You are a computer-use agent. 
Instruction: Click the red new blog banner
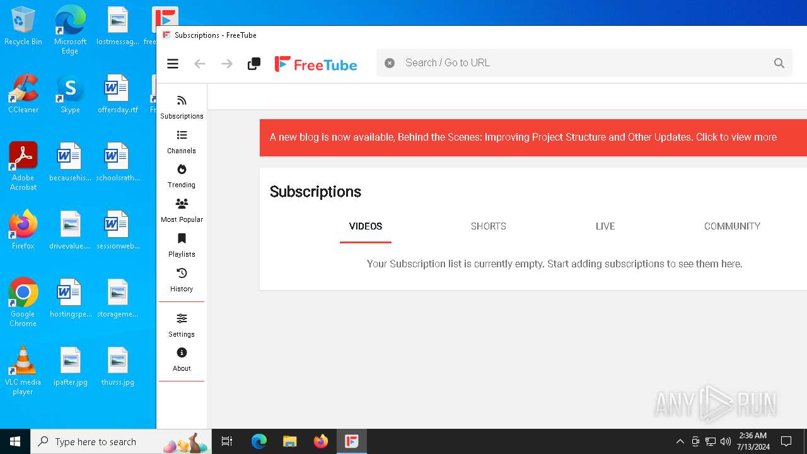533,137
